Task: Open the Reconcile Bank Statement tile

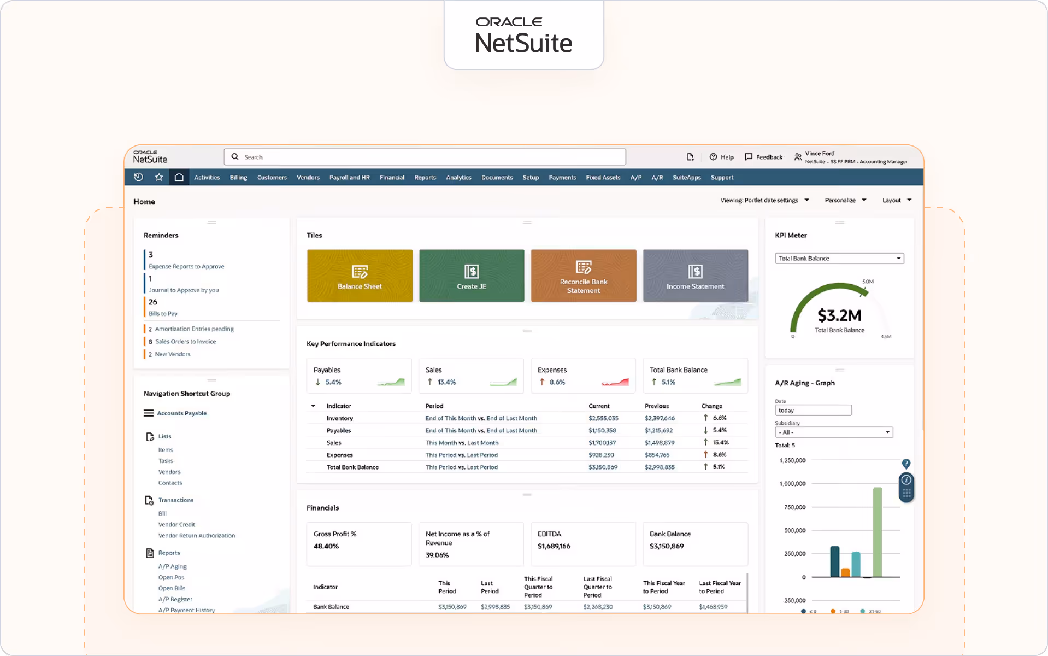Action: click(584, 276)
